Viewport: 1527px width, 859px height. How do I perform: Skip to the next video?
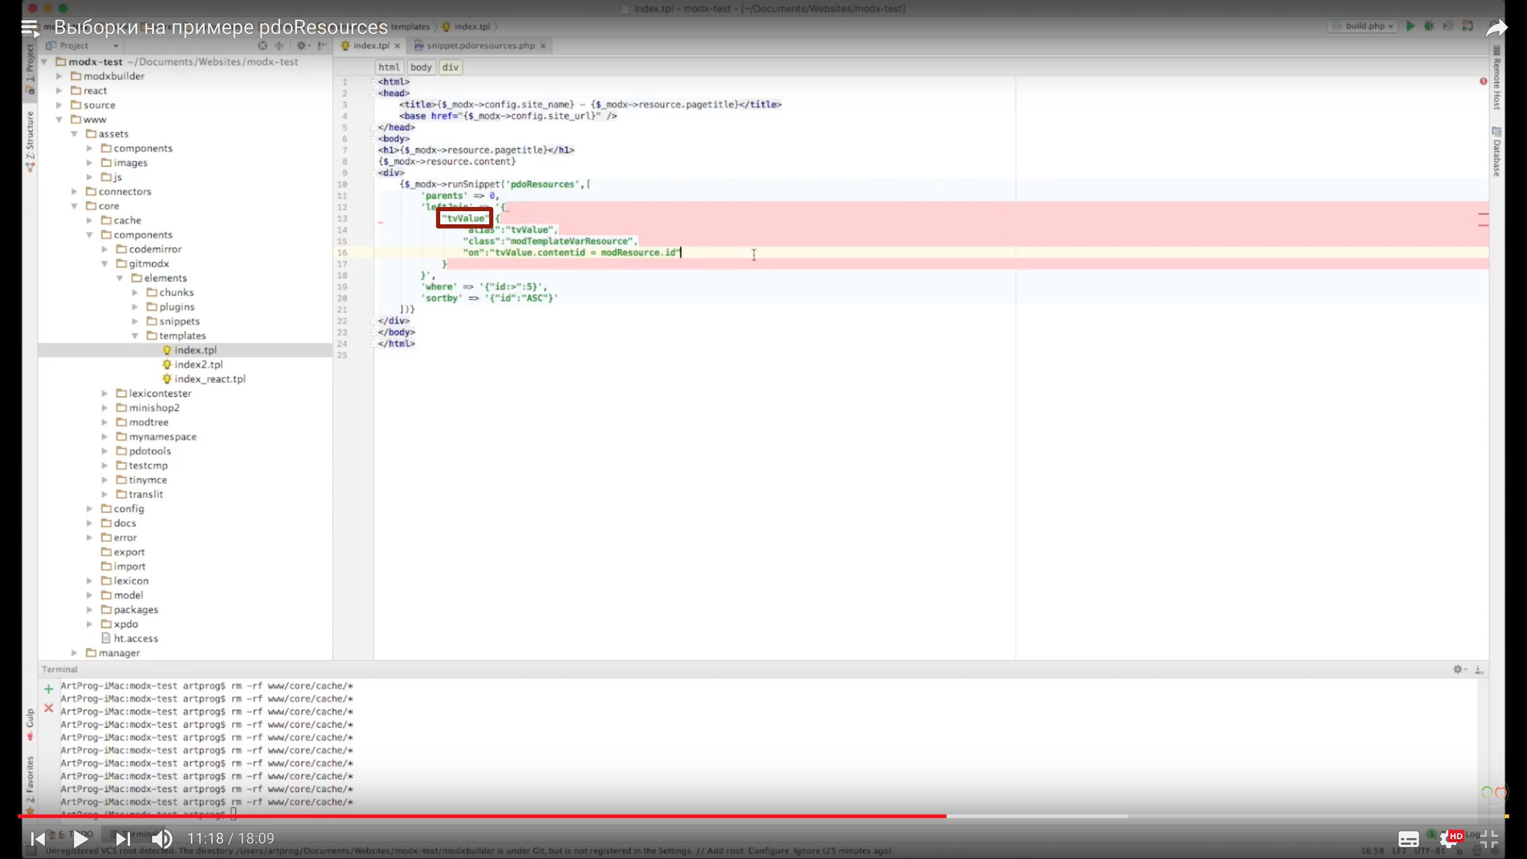pos(122,839)
